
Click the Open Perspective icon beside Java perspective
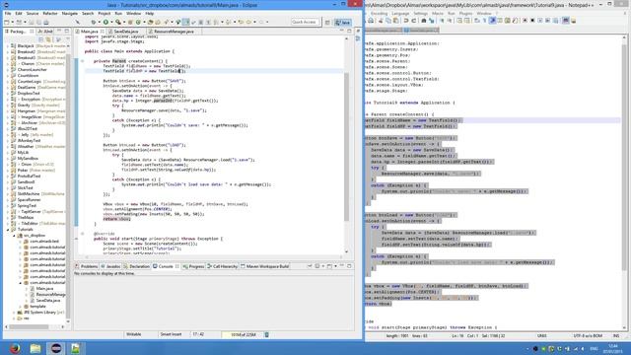point(327,22)
